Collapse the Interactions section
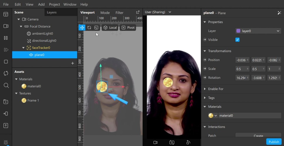Viewport: 284px width, 146px height. tap(205, 127)
